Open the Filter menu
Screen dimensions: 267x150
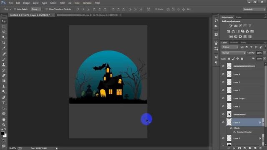coord(62,3)
